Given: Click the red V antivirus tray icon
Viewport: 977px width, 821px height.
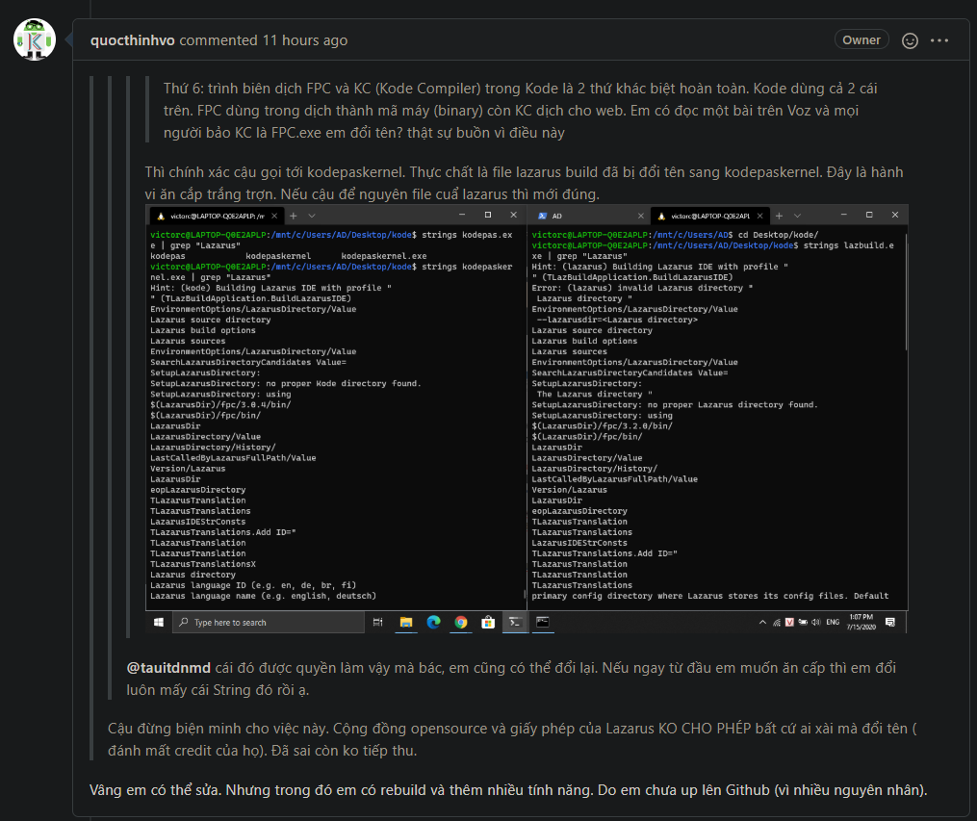Looking at the screenshot, I should [789, 623].
